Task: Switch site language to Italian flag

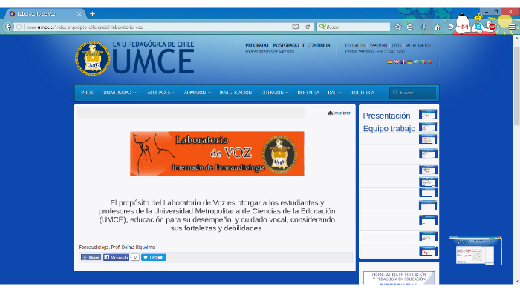Action: (x=423, y=62)
